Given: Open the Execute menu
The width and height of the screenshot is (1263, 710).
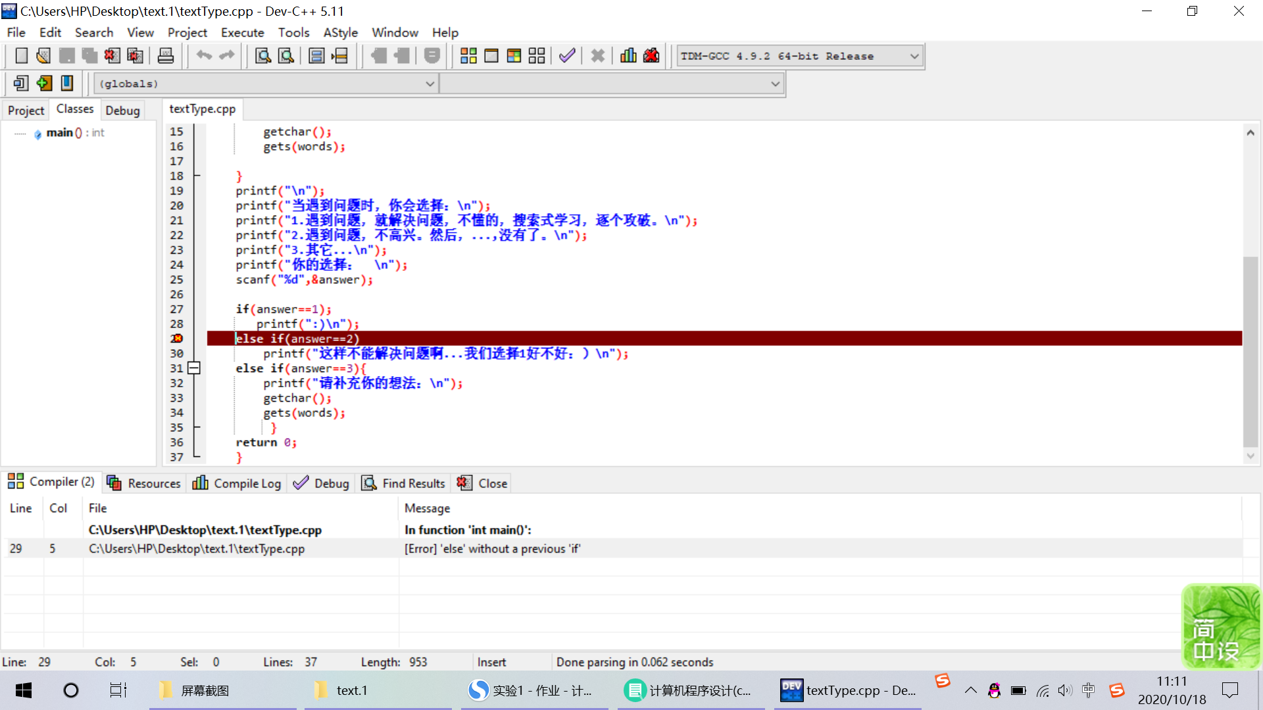Looking at the screenshot, I should (x=242, y=32).
